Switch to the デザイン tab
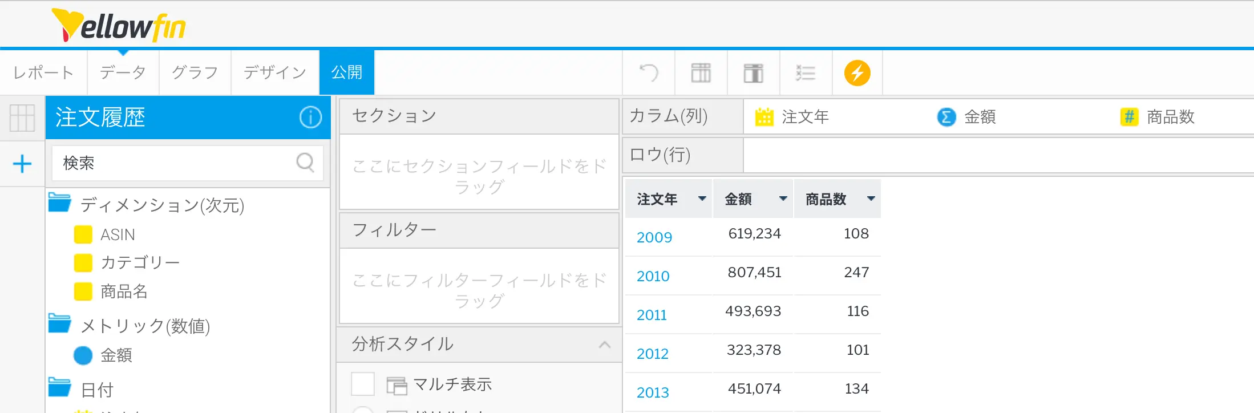The width and height of the screenshot is (1254, 413). tap(275, 72)
